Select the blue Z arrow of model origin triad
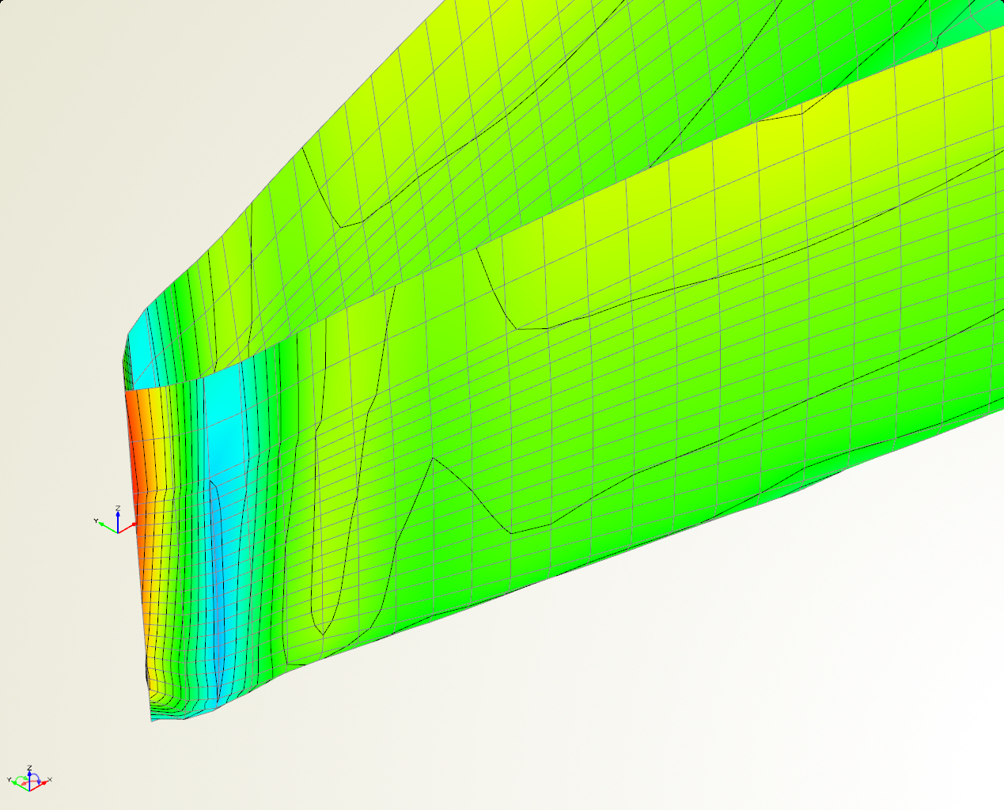The height and width of the screenshot is (810, 1004). point(118,520)
